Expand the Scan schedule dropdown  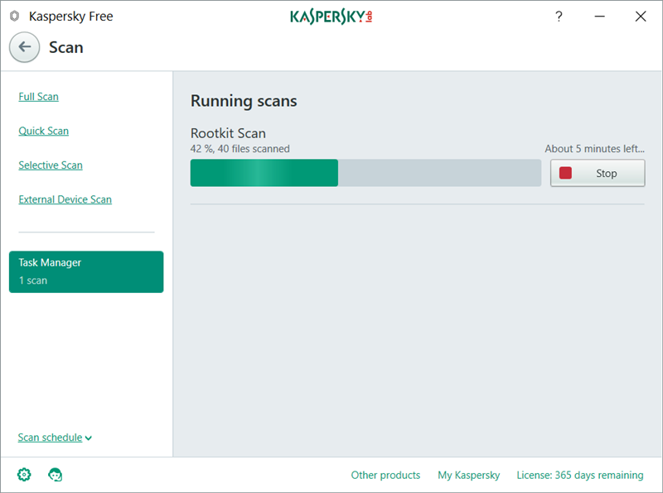coord(55,438)
